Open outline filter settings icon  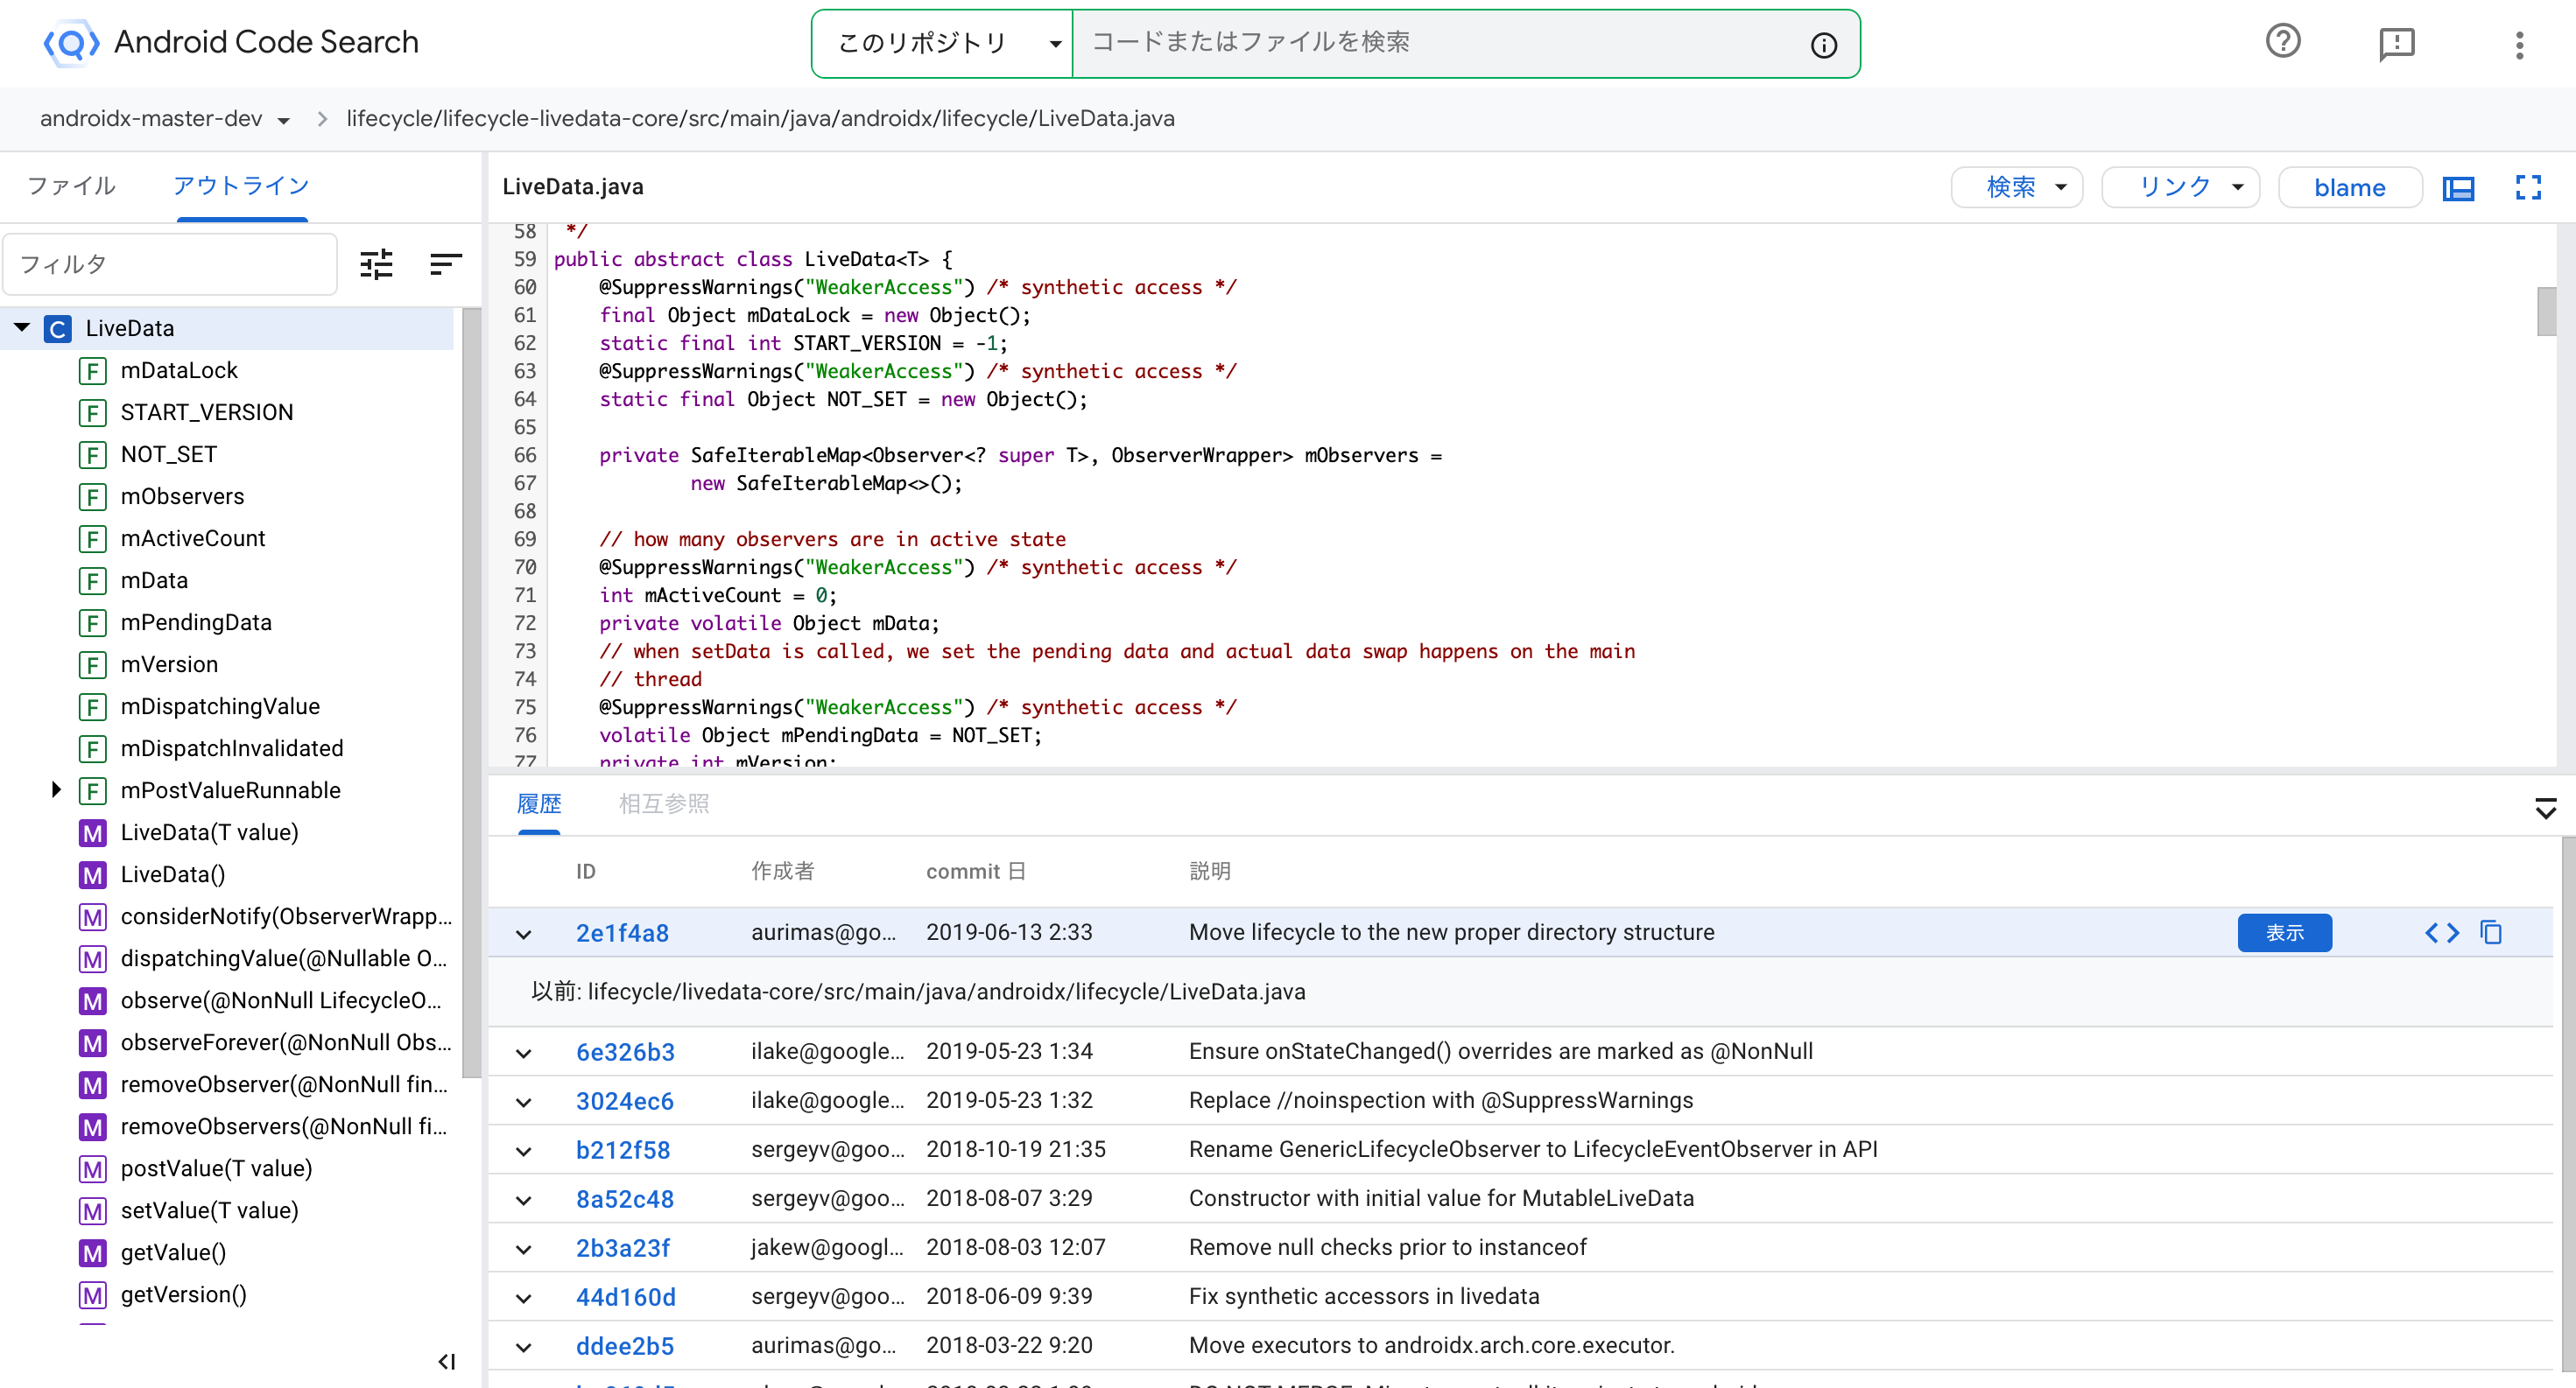pyautogui.click(x=376, y=265)
